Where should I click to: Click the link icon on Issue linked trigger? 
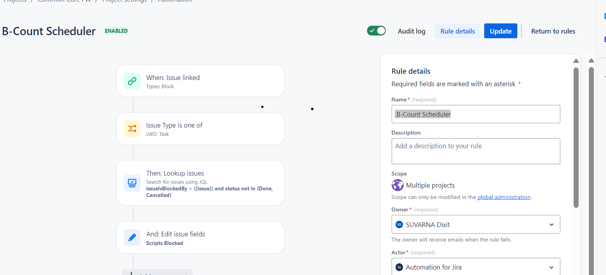(132, 81)
